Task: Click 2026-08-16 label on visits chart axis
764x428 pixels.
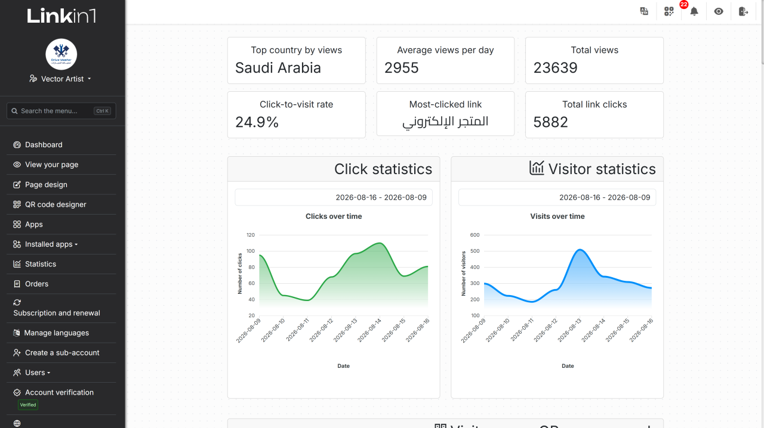Action: 642,330
